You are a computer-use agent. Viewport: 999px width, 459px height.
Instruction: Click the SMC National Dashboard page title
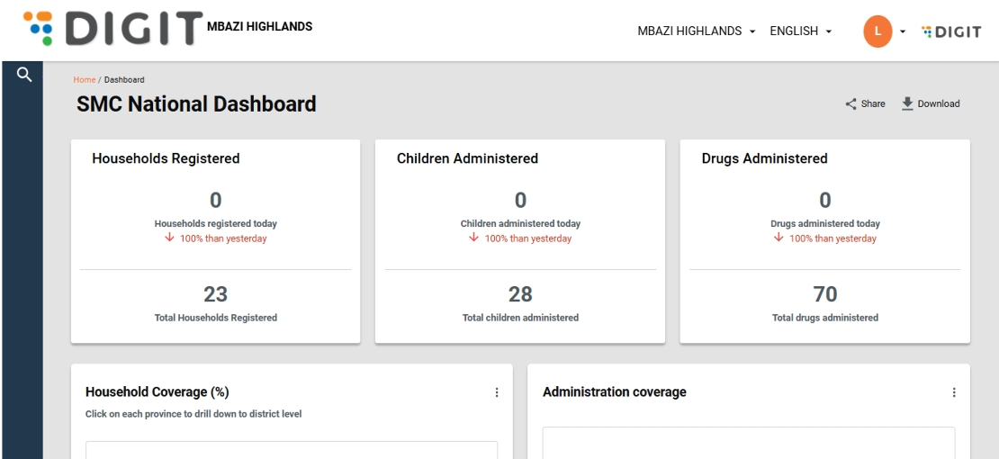click(x=196, y=104)
